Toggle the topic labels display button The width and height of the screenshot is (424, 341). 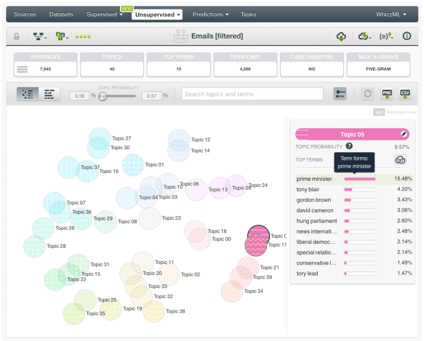pyautogui.click(x=340, y=94)
